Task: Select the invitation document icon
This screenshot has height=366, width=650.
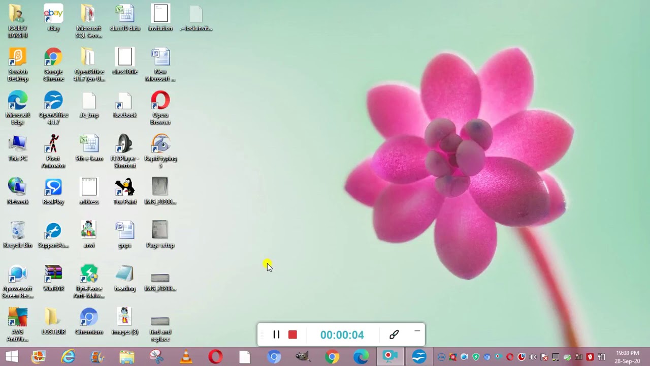Action: click(160, 18)
